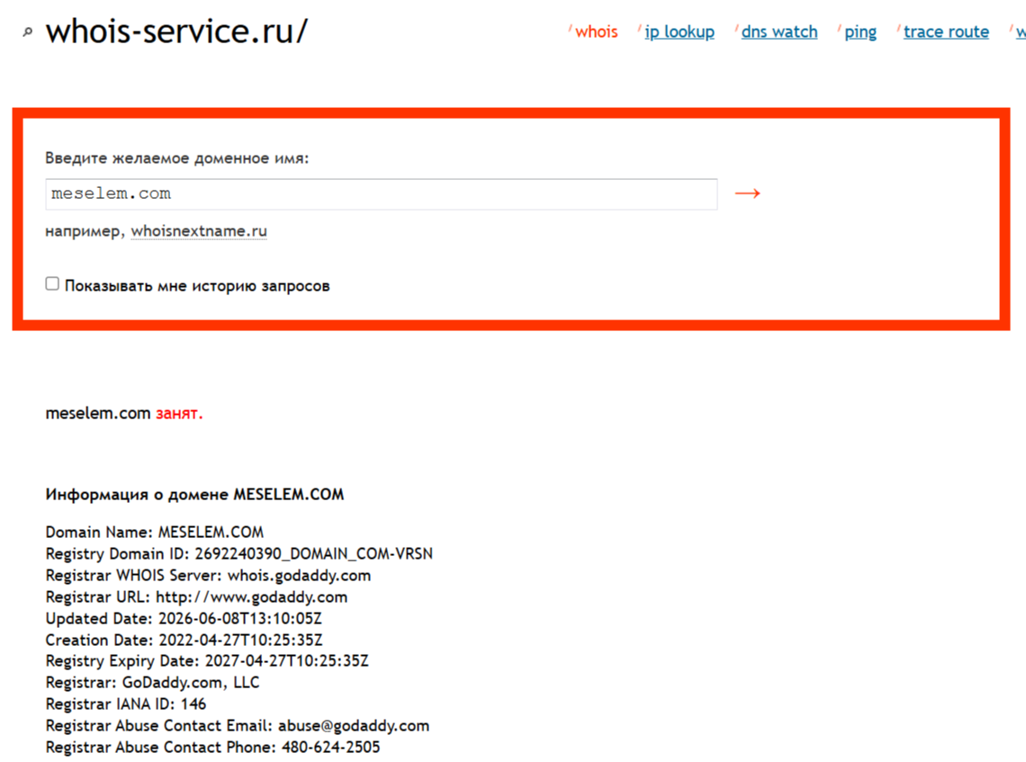Click the magnifier icon beside the site title
Image resolution: width=1026 pixels, height=762 pixels.
point(28,32)
